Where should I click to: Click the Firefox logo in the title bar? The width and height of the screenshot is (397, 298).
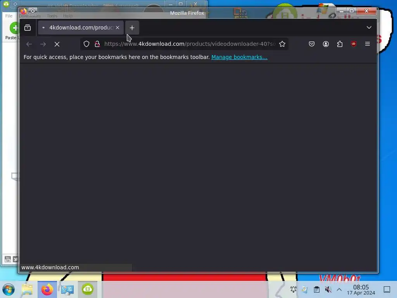[x=24, y=11]
